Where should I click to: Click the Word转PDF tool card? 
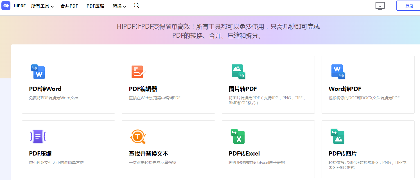pyautogui.click(x=368, y=84)
